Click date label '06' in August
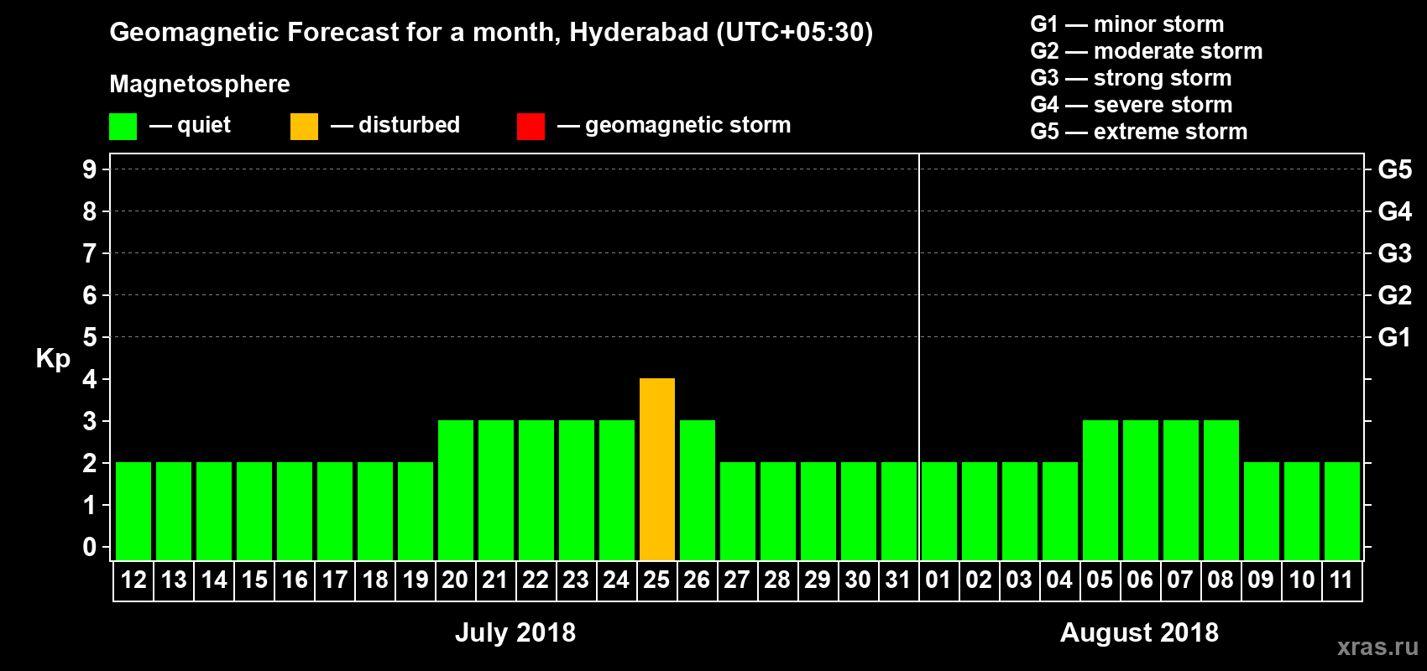Viewport: 1427px width, 671px height. (1141, 580)
